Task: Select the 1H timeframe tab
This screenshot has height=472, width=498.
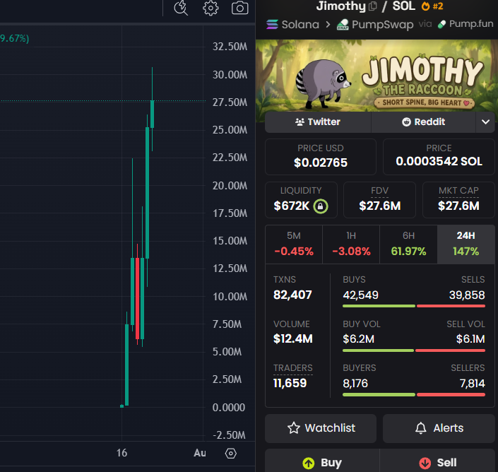Action: 351,244
